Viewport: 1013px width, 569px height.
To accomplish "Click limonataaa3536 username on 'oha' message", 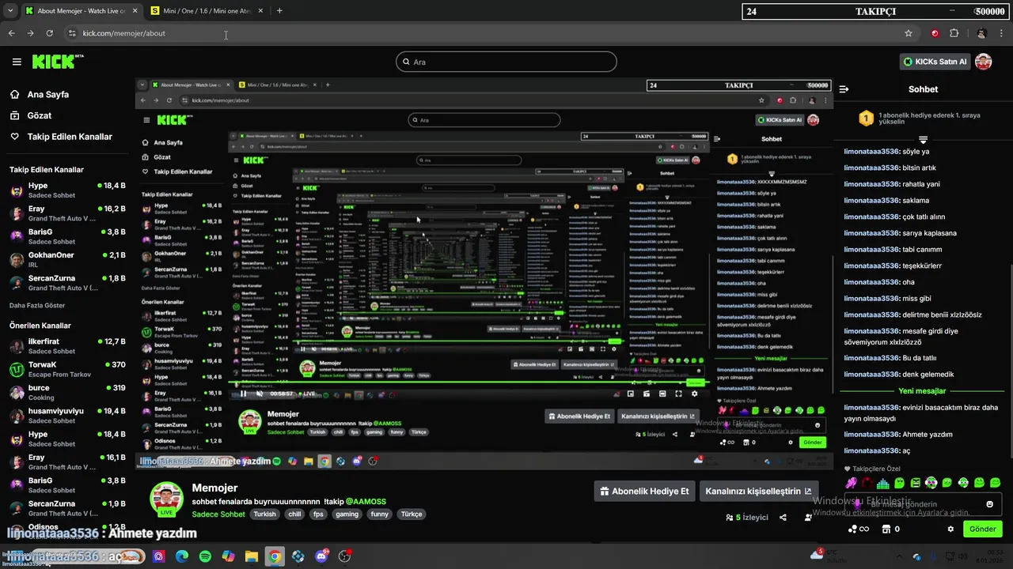I will (871, 282).
